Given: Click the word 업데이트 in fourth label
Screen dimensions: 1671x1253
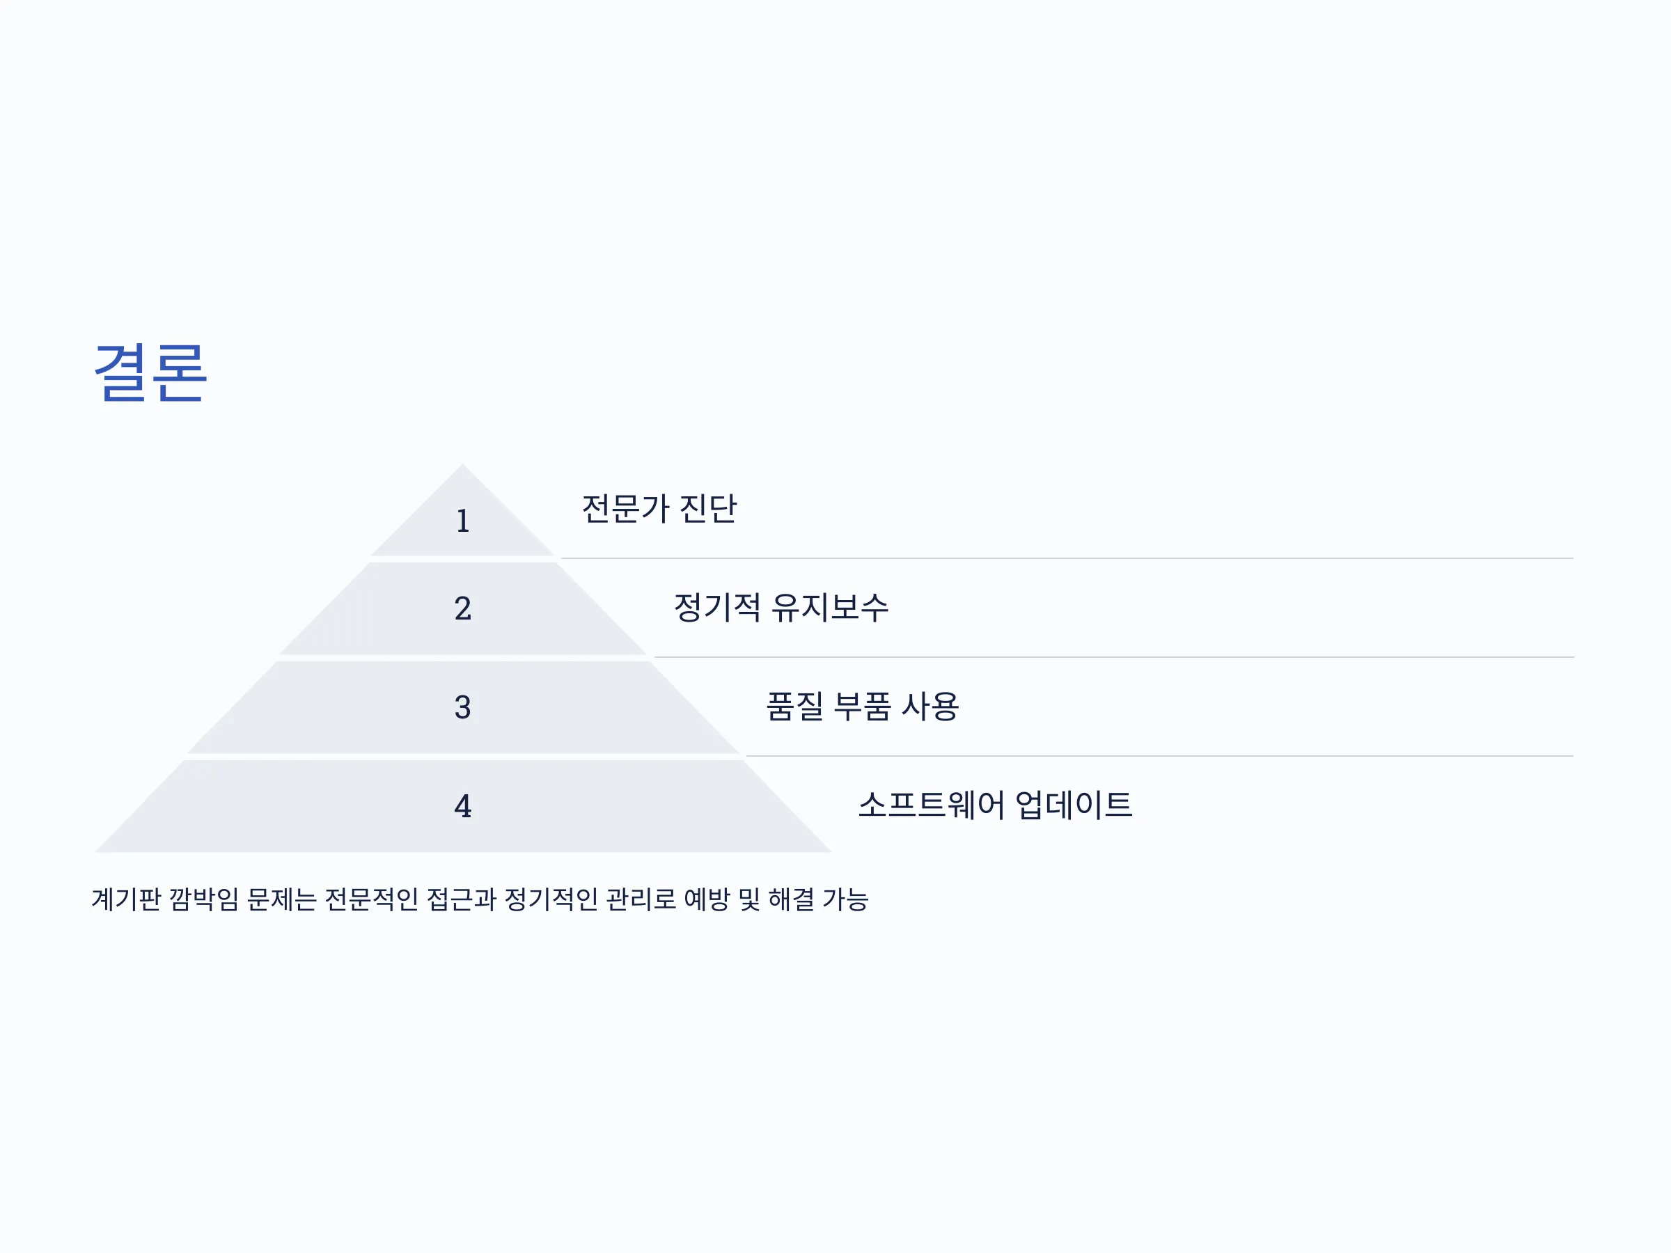Looking at the screenshot, I should coord(1074,805).
